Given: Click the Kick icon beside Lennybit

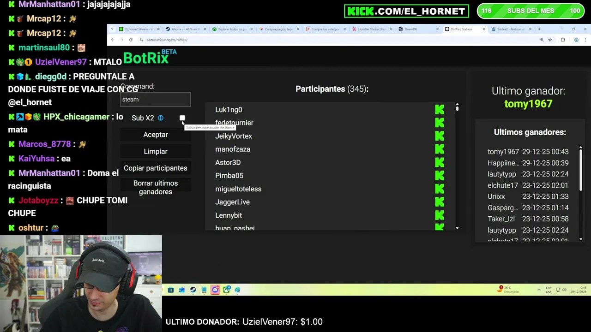Looking at the screenshot, I should (440, 215).
